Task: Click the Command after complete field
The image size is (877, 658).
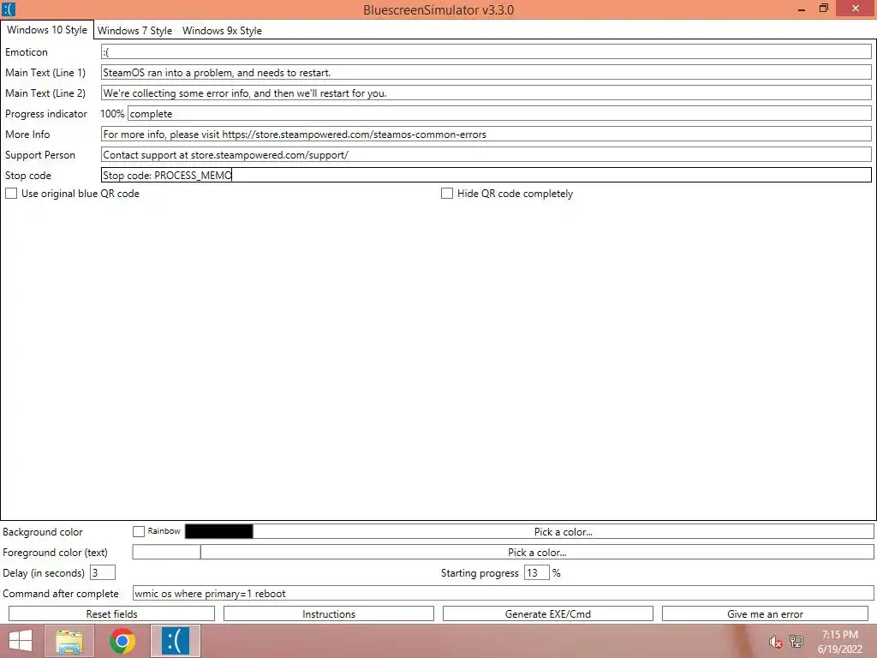Action: pyautogui.click(x=503, y=594)
